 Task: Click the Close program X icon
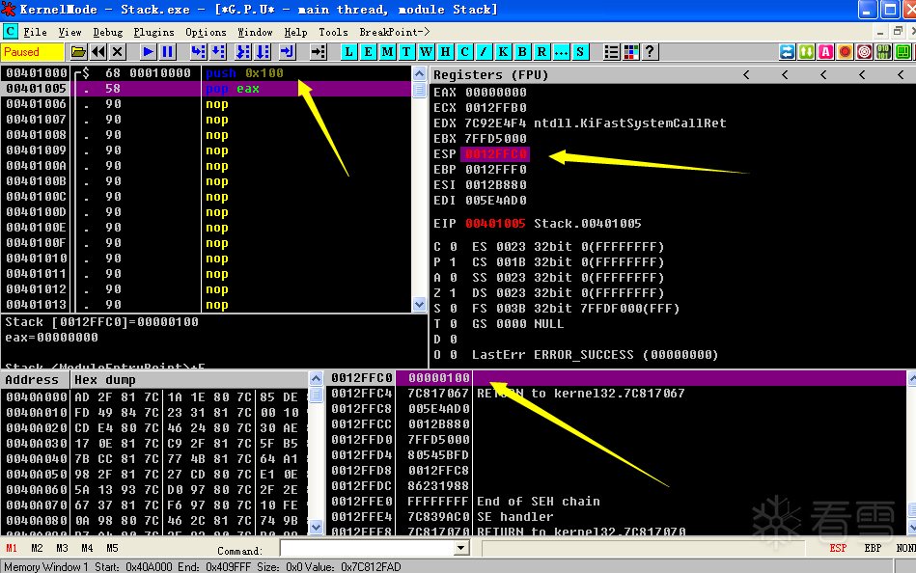tap(118, 52)
